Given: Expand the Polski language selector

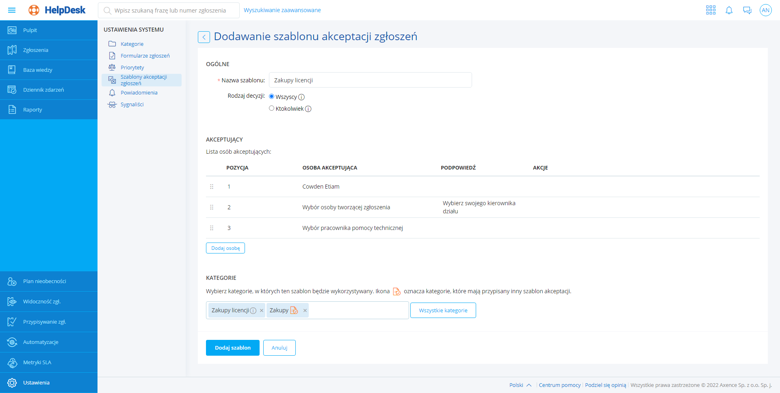Looking at the screenshot, I should (520, 385).
